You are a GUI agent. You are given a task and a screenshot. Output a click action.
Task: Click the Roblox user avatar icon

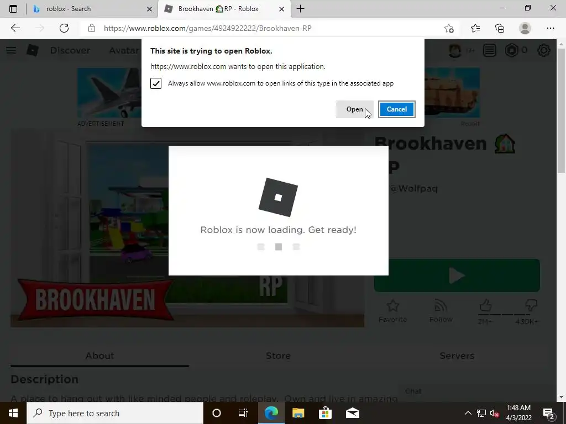pos(455,50)
